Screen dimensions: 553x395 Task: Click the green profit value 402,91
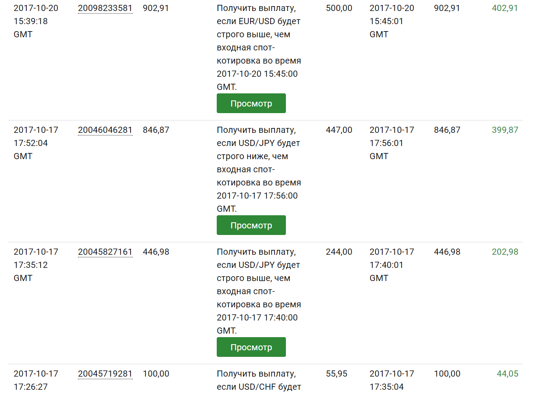point(504,8)
